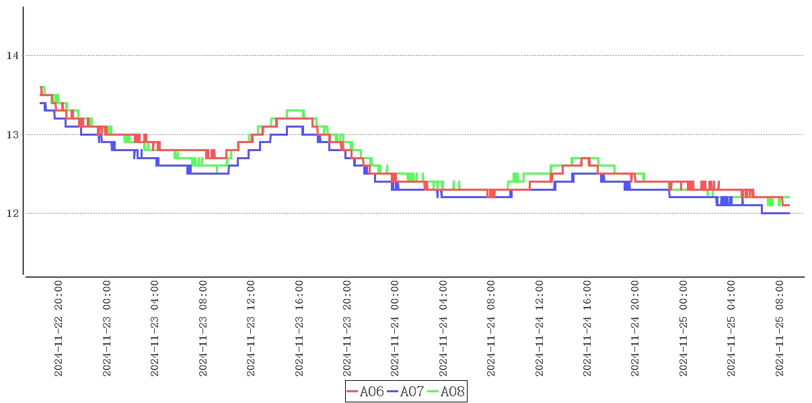Click the 2024-11-24 16:00 time label
The width and height of the screenshot is (812, 403).
(588, 328)
